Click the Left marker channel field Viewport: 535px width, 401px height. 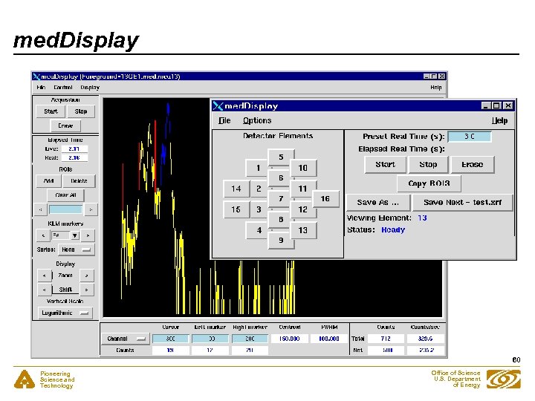coord(210,339)
